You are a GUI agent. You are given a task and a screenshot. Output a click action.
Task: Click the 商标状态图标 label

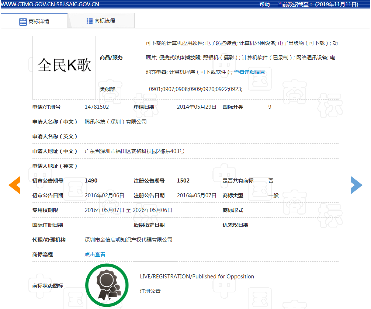tap(48, 285)
